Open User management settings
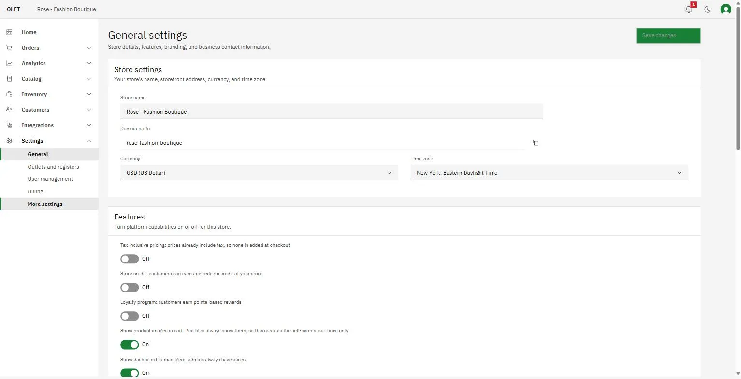 tap(49, 179)
